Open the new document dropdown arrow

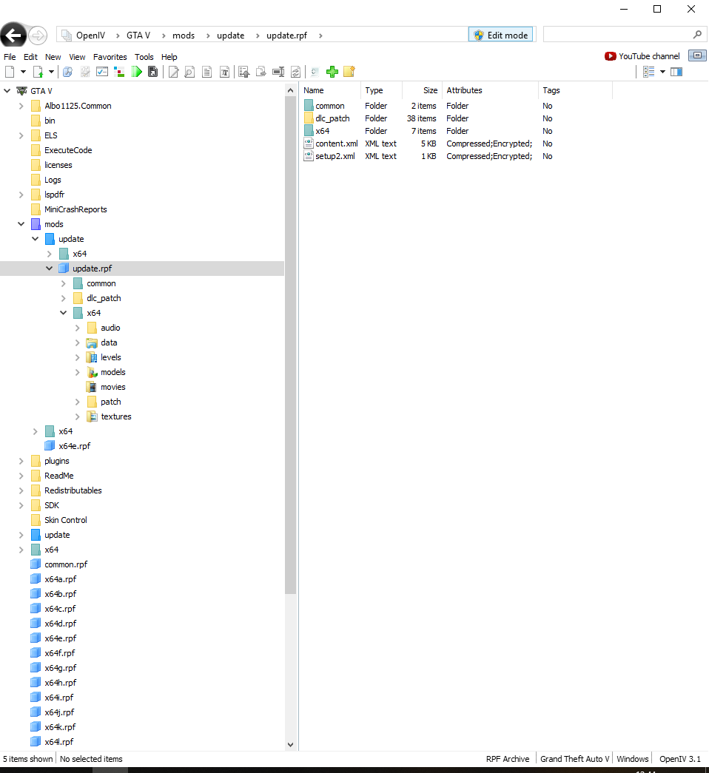pyautogui.click(x=23, y=72)
